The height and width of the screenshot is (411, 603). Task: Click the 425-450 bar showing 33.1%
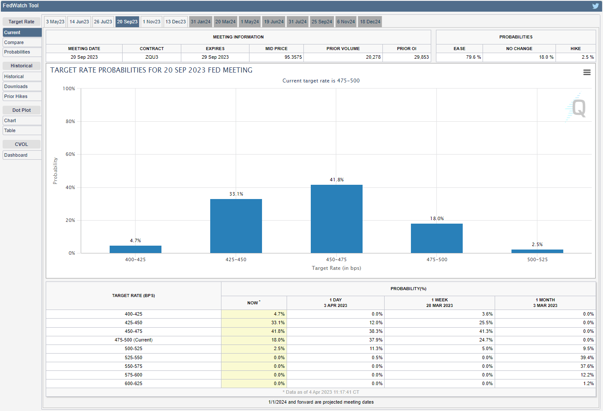[236, 226]
